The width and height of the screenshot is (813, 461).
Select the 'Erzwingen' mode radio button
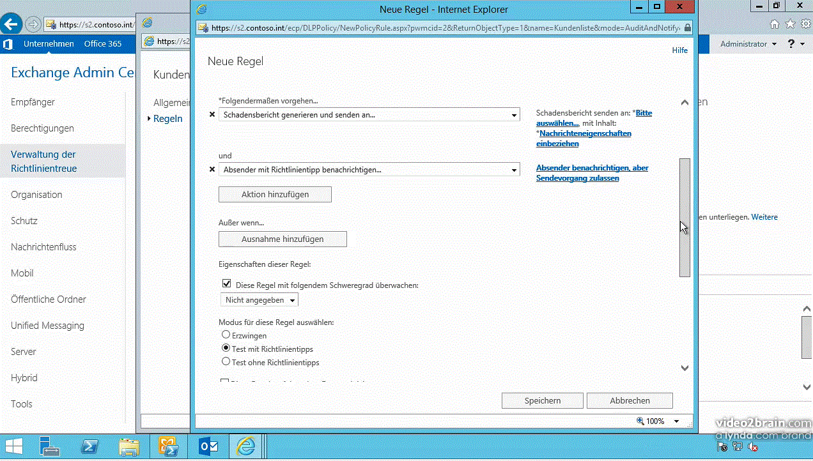coord(226,335)
